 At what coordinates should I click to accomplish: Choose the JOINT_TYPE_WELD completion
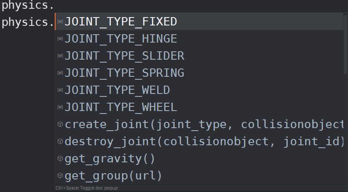pyautogui.click(x=199, y=90)
